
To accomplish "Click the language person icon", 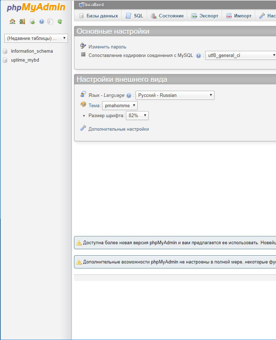I will click(x=83, y=94).
